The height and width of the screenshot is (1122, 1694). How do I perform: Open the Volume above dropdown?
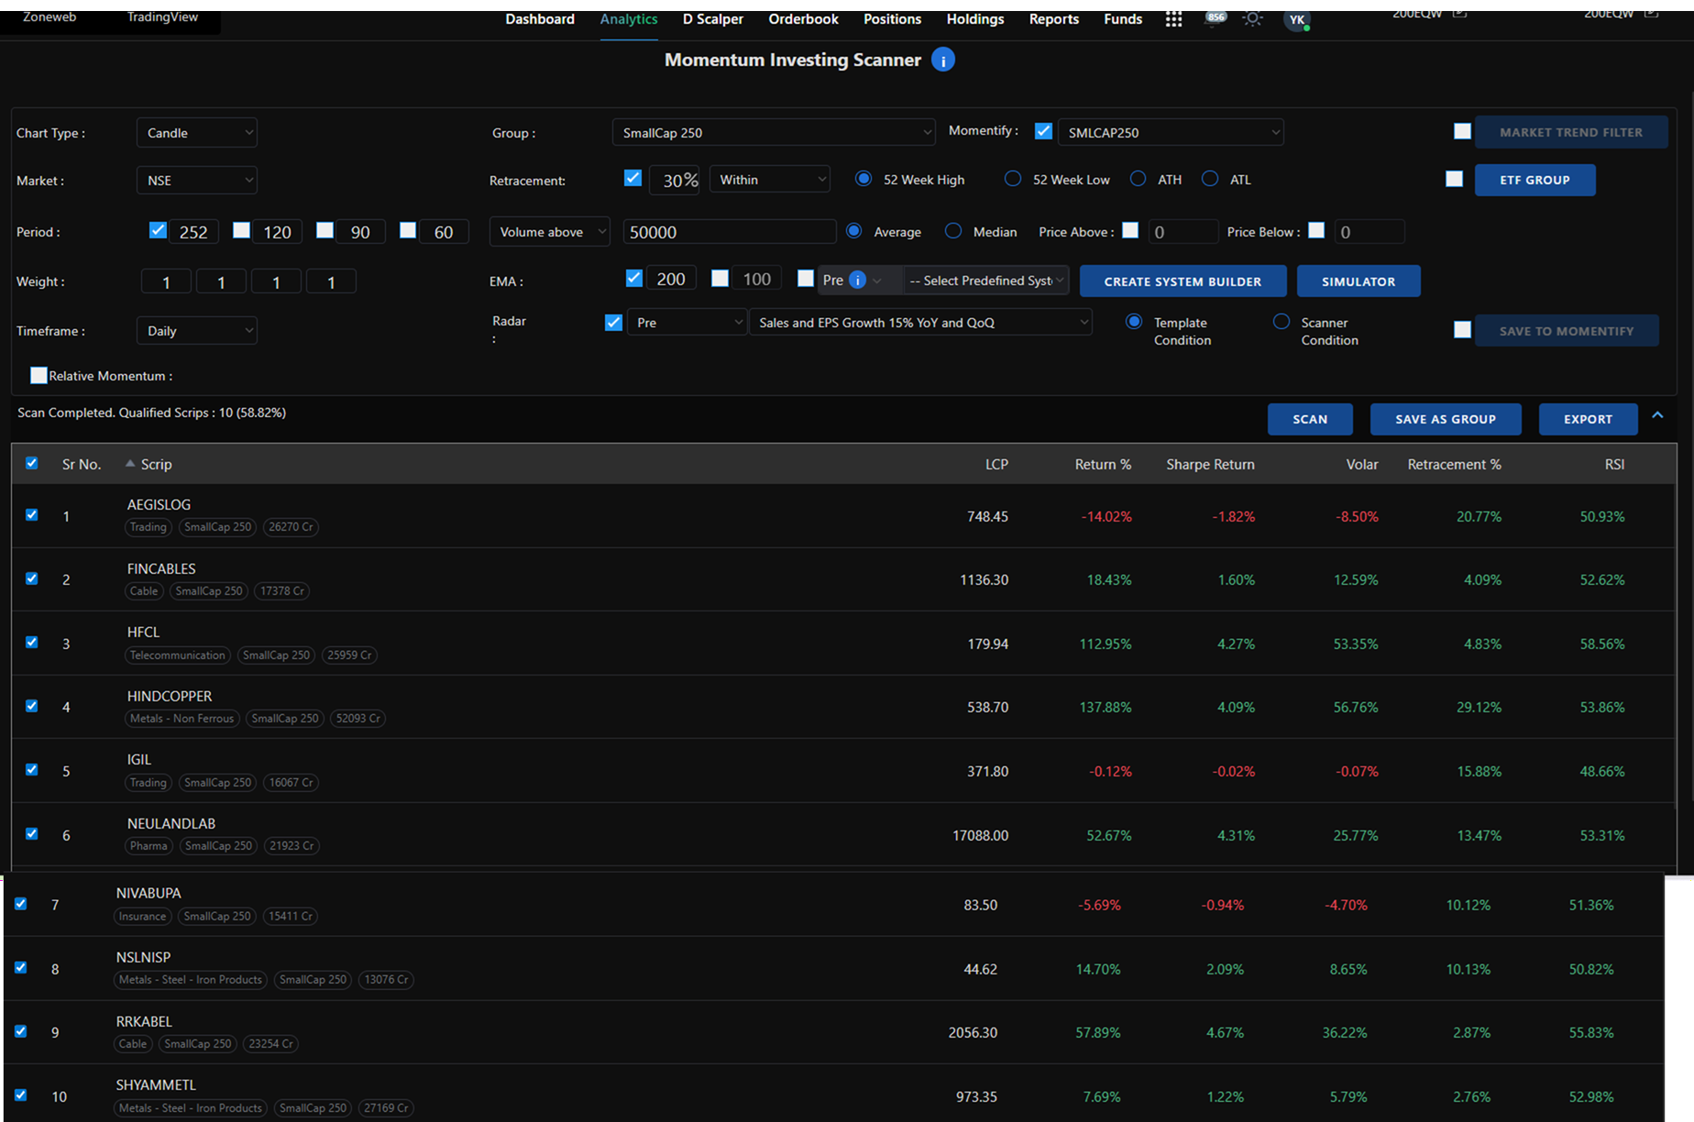pyautogui.click(x=550, y=232)
